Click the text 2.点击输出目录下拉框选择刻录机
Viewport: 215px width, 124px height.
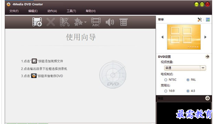coord(44,69)
